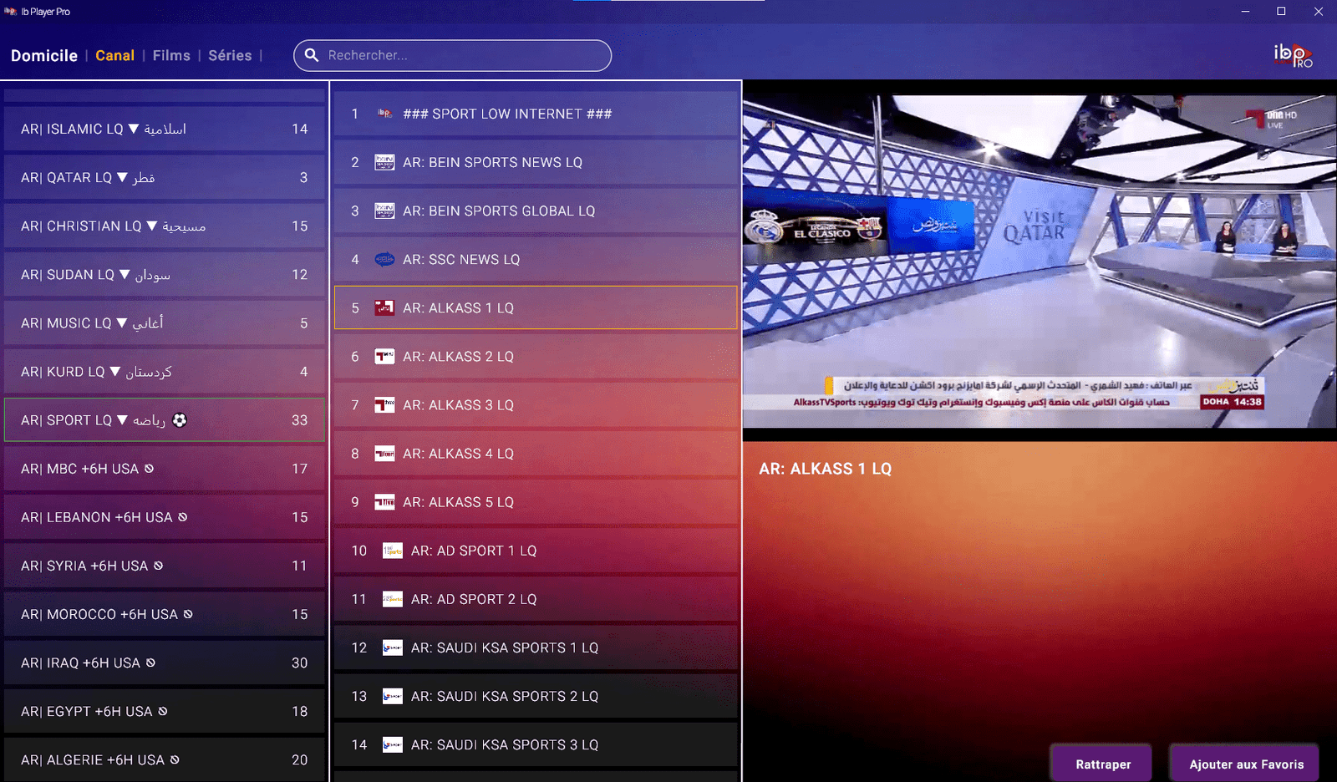This screenshot has height=782, width=1337.
Task: Click the Saudi KSA Sports 3 logo
Action: (x=393, y=744)
